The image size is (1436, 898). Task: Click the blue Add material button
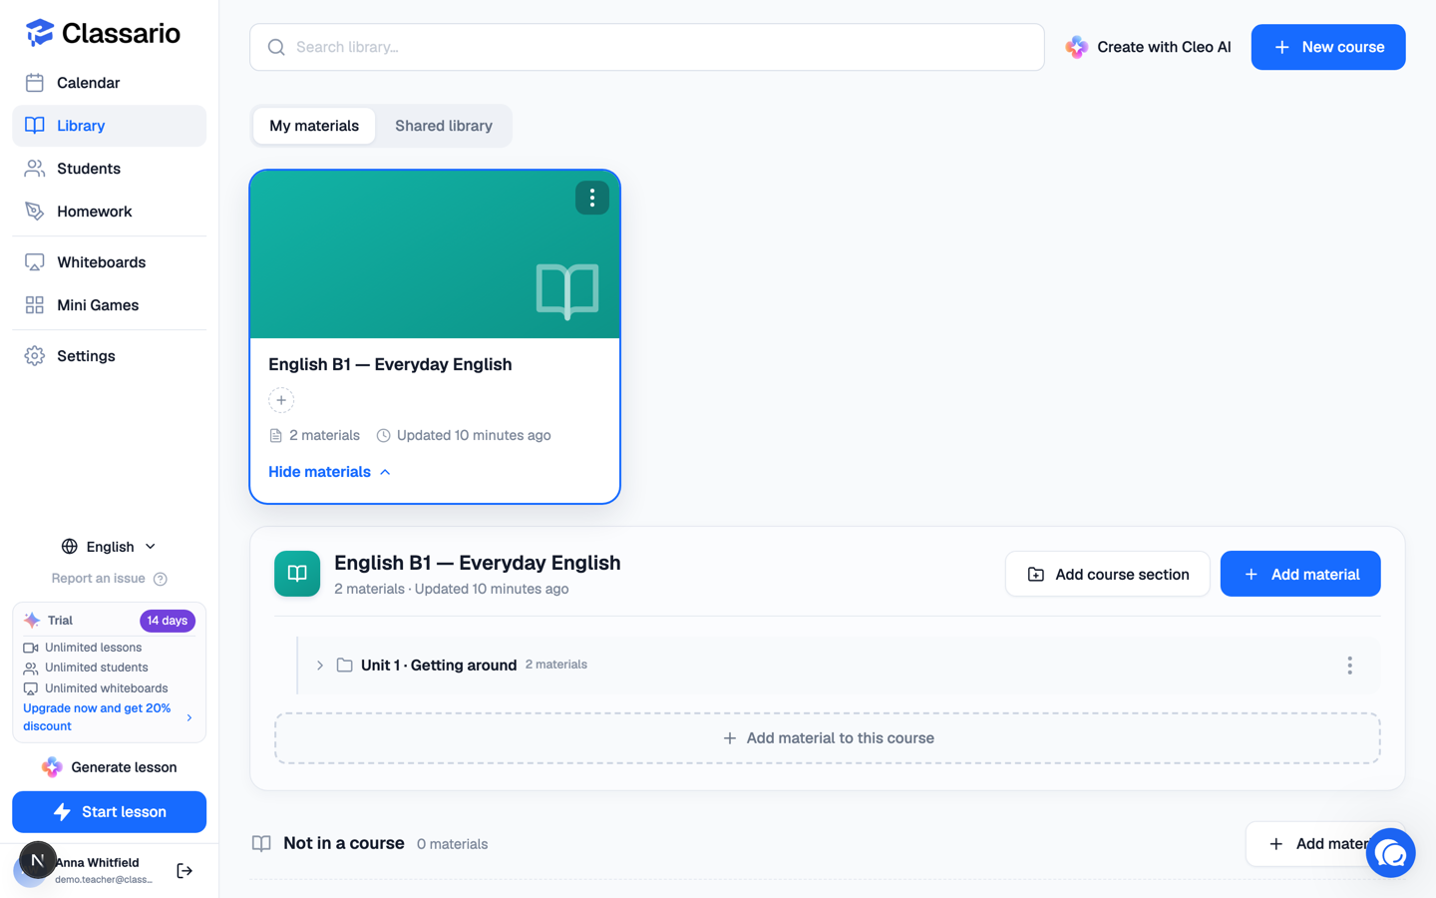point(1300,574)
